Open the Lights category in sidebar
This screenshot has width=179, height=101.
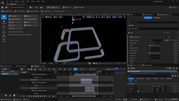tap(4, 40)
